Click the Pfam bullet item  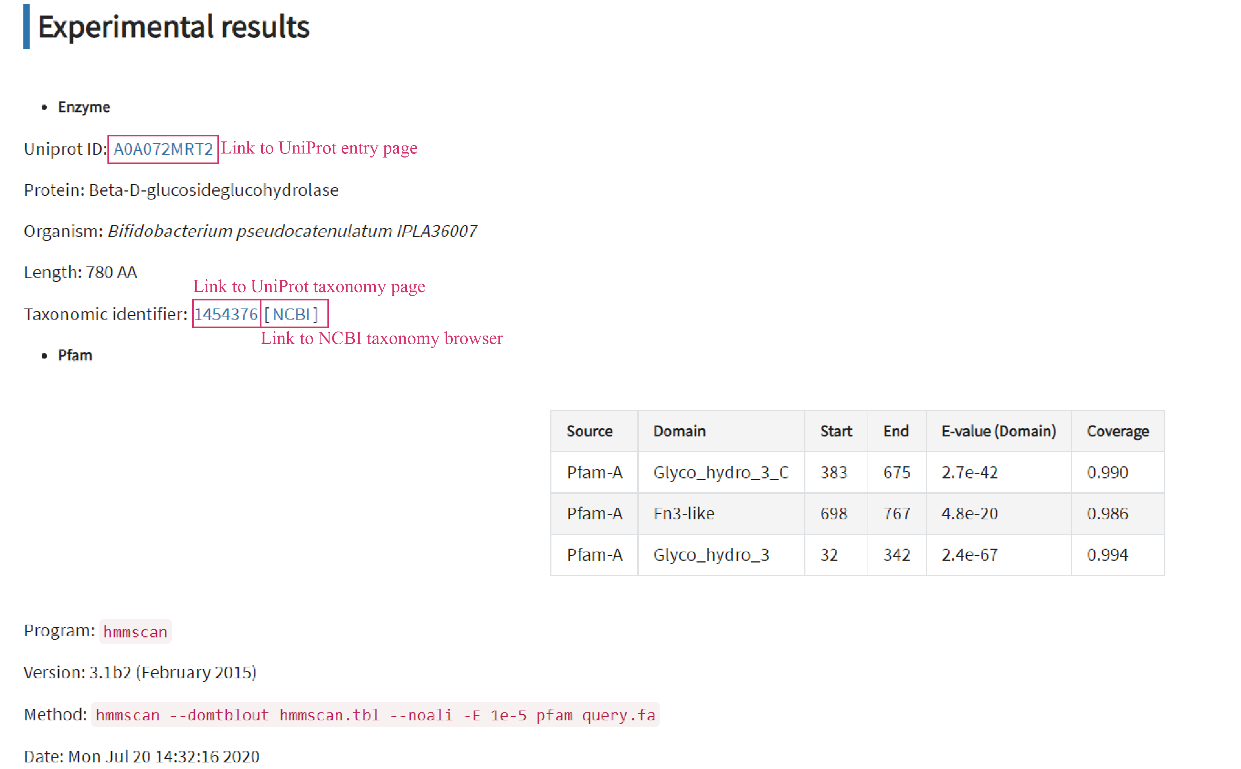(x=75, y=356)
